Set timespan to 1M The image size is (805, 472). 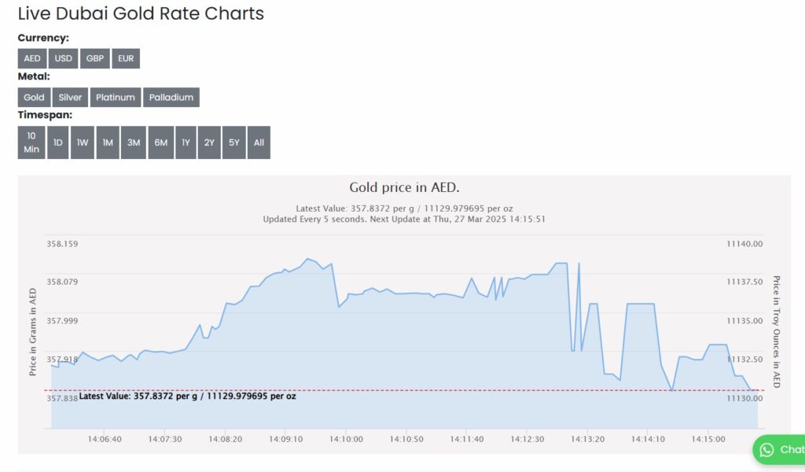108,142
